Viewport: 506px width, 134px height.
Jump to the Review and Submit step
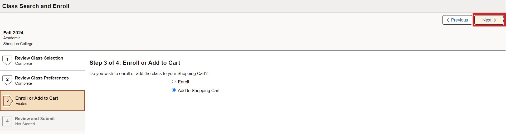click(x=35, y=119)
